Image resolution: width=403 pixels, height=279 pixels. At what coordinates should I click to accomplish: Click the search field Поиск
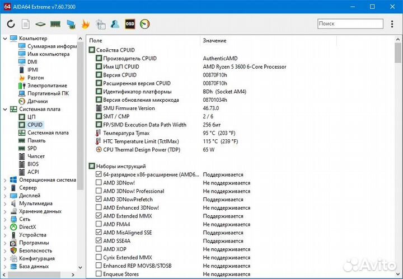[x=350, y=23]
